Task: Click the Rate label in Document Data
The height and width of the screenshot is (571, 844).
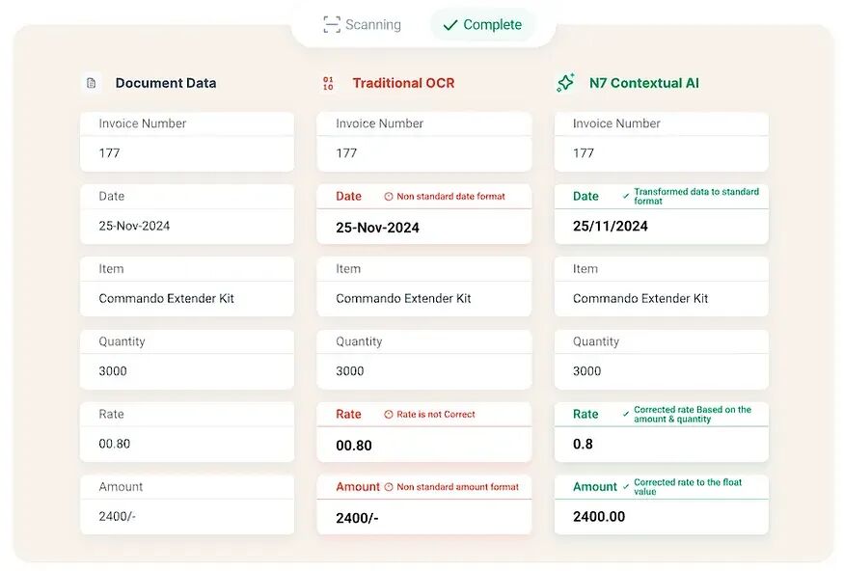Action: [x=112, y=415]
